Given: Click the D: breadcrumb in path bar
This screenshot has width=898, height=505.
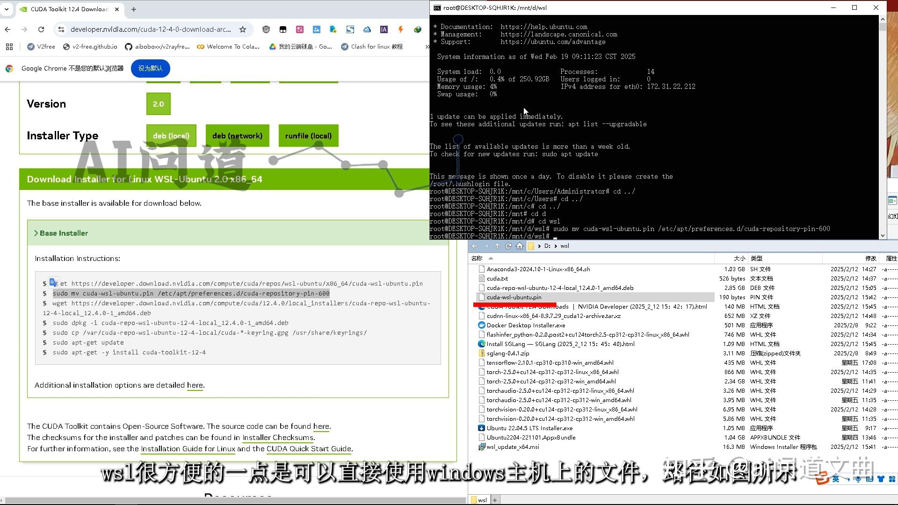Looking at the screenshot, I should (x=547, y=246).
